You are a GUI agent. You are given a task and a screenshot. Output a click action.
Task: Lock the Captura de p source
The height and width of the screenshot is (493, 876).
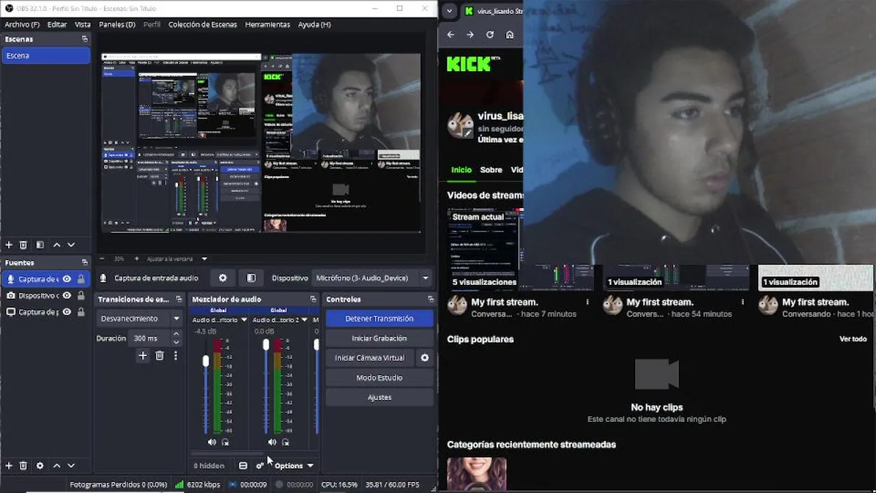pos(81,312)
